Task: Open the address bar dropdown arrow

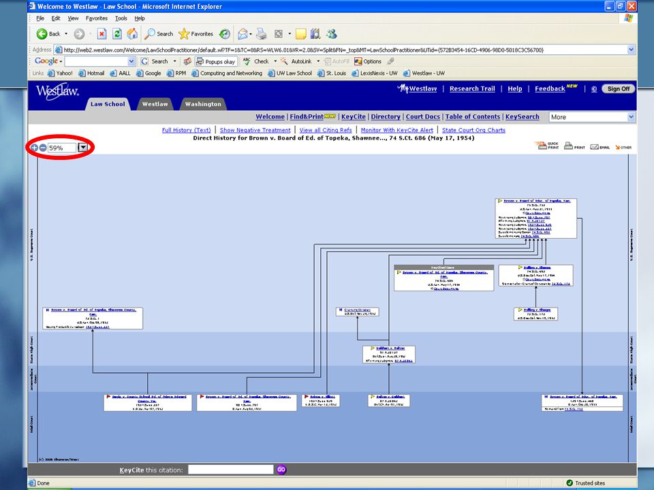Action: point(631,50)
